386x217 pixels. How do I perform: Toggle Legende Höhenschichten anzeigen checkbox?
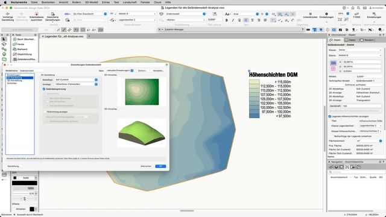(330, 116)
